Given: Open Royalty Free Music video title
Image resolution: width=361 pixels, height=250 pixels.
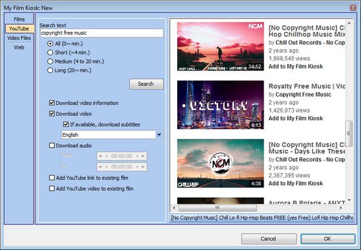Looking at the screenshot, I should click(307, 86).
